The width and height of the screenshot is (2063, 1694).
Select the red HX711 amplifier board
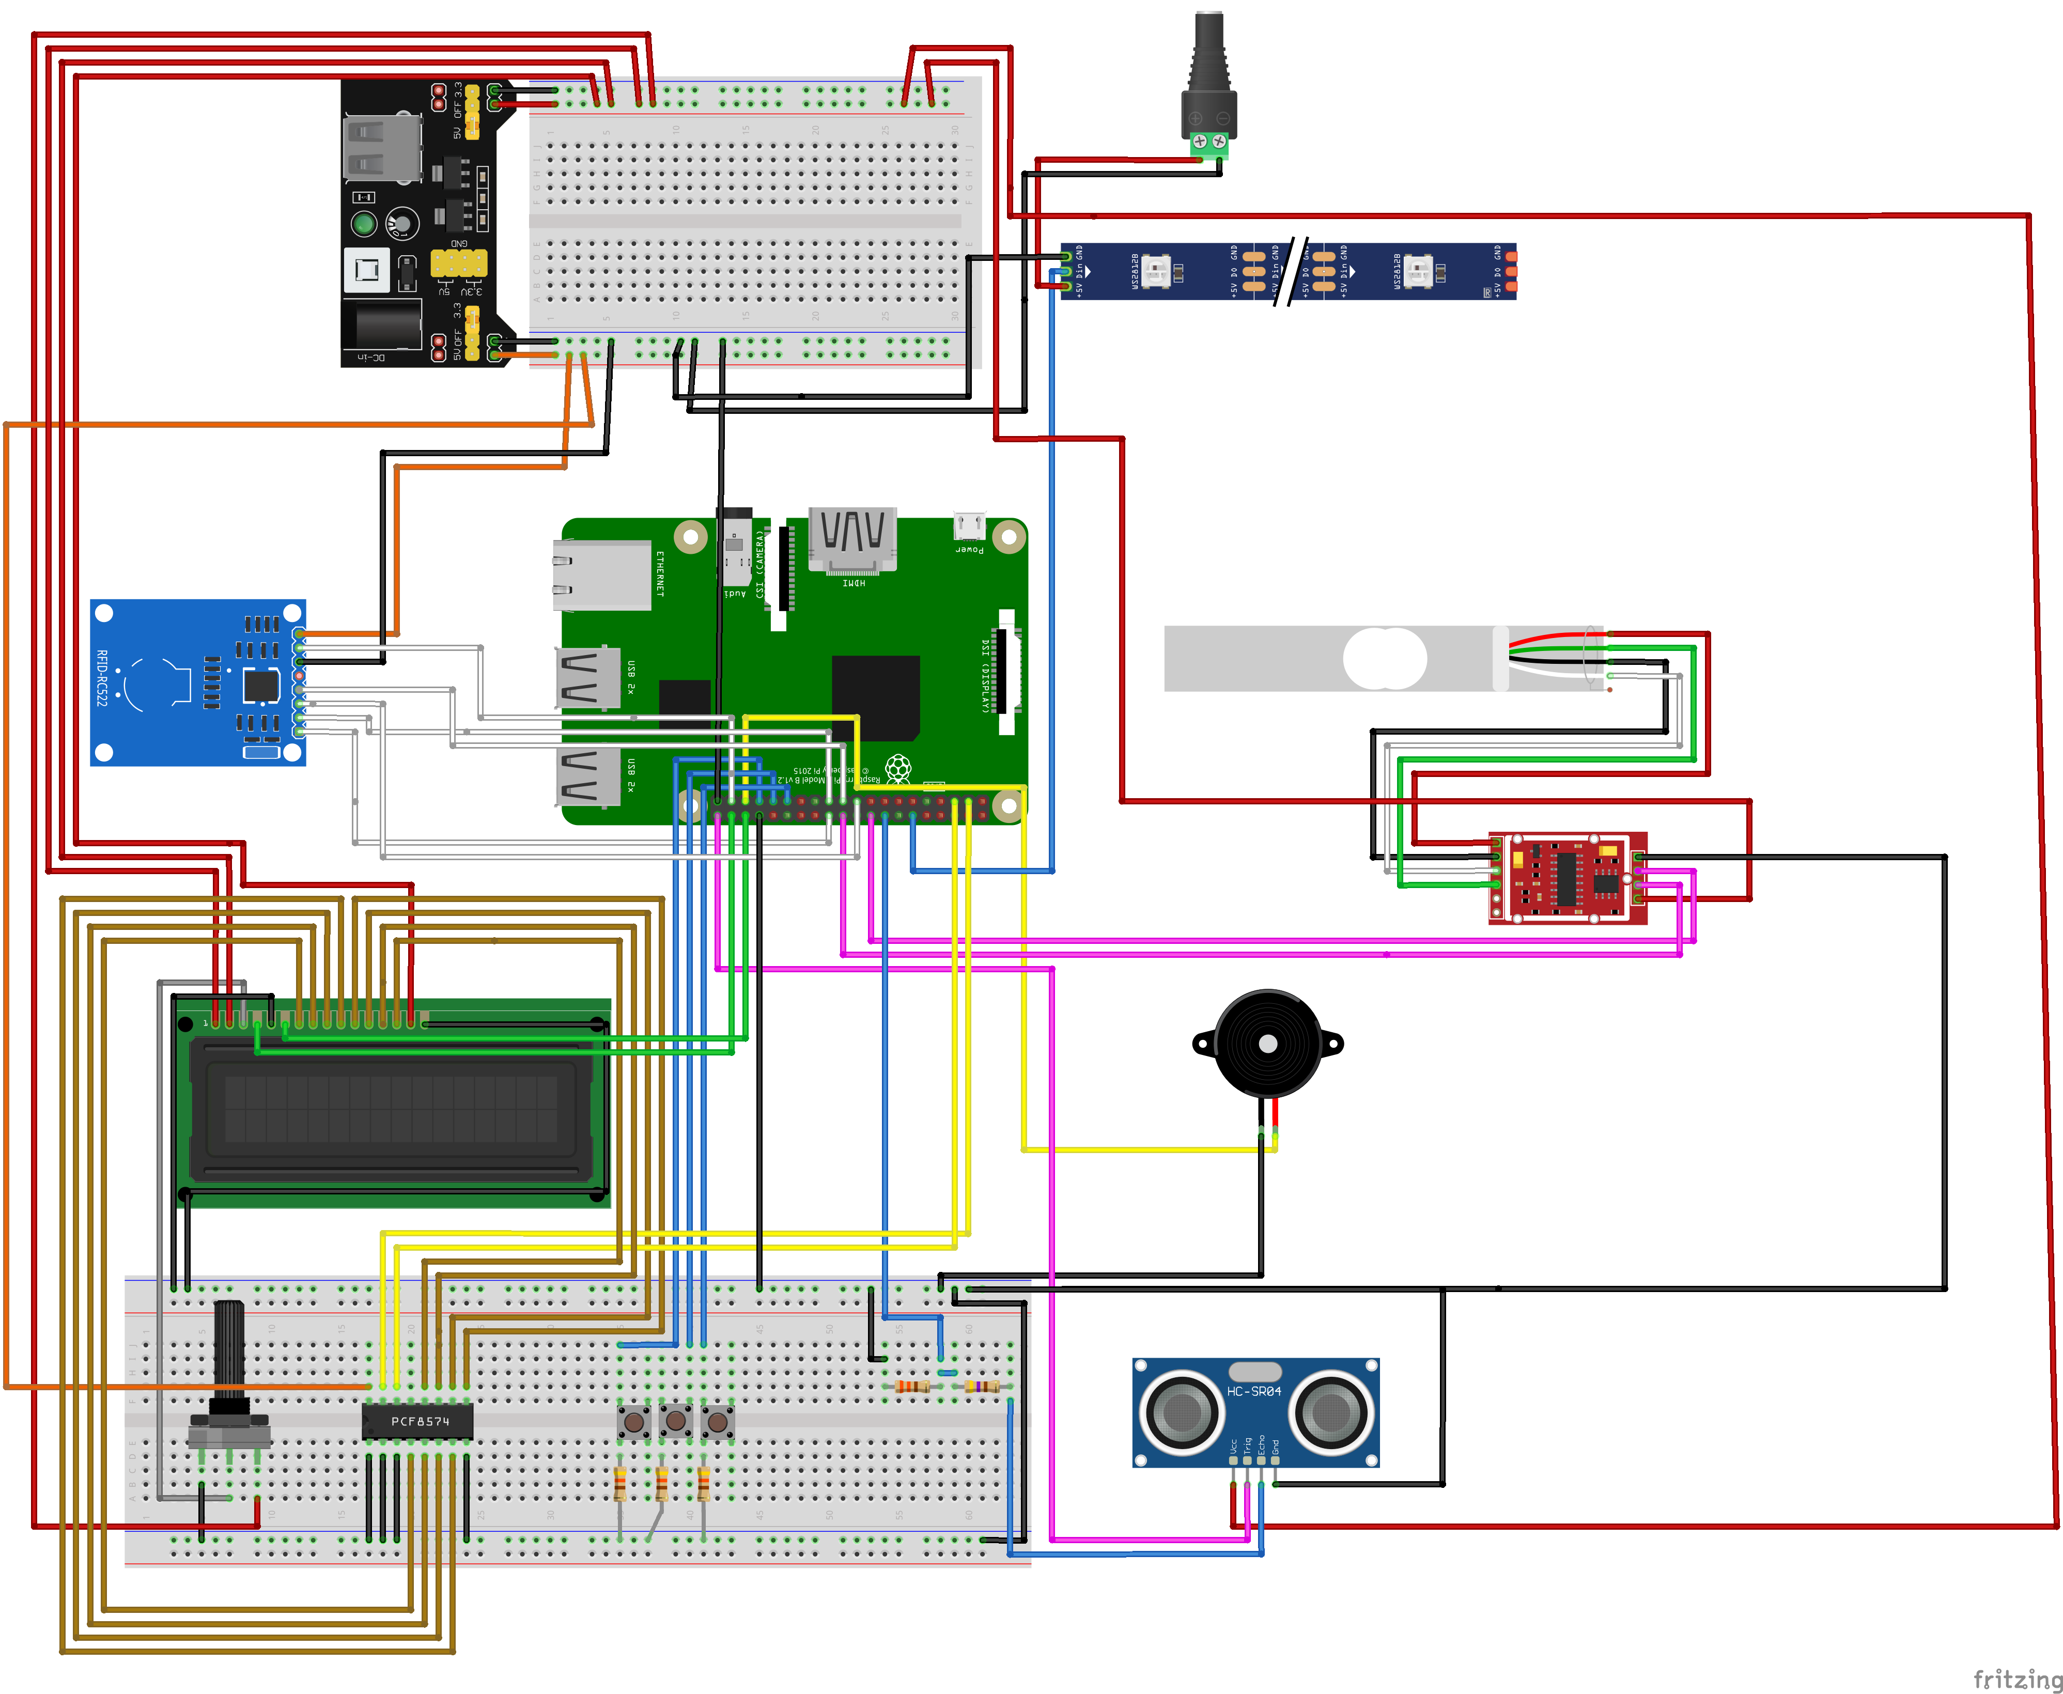coord(1568,878)
